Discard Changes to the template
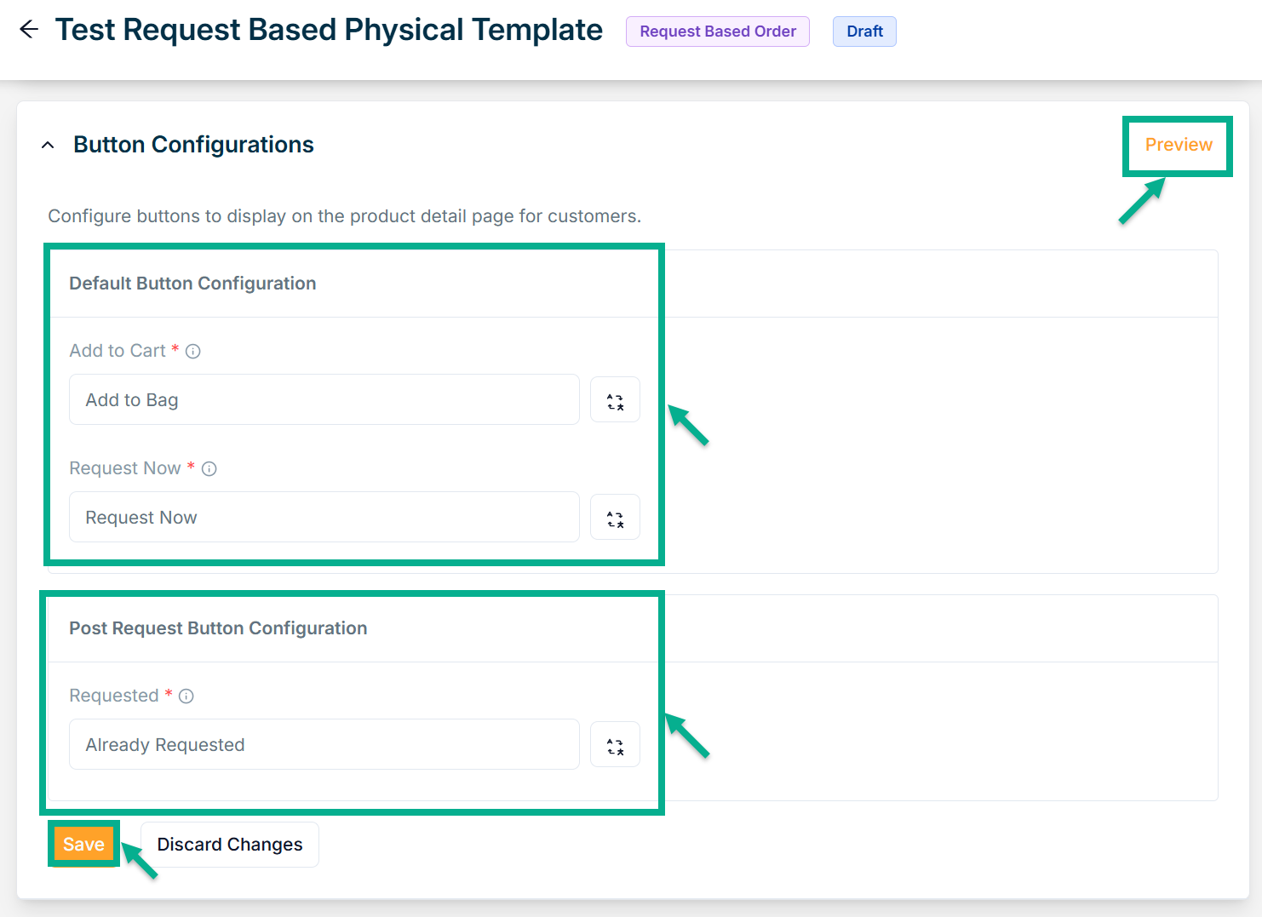The image size is (1262, 917). click(230, 845)
